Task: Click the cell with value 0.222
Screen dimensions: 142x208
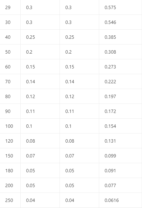Action: pyautogui.click(x=120, y=81)
